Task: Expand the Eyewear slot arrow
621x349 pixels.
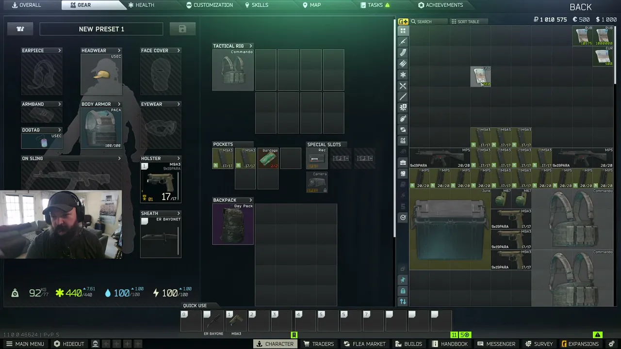Action: 179,104
